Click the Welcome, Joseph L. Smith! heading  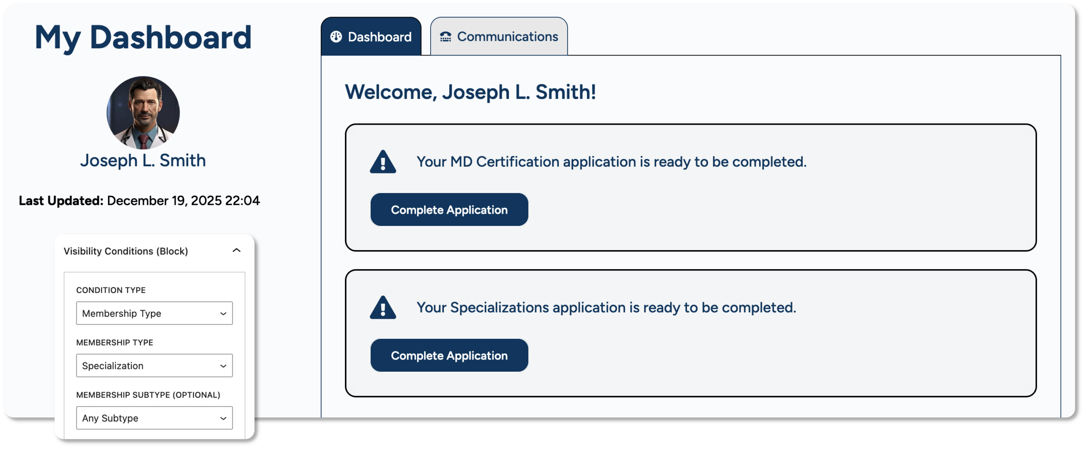pyautogui.click(x=470, y=92)
